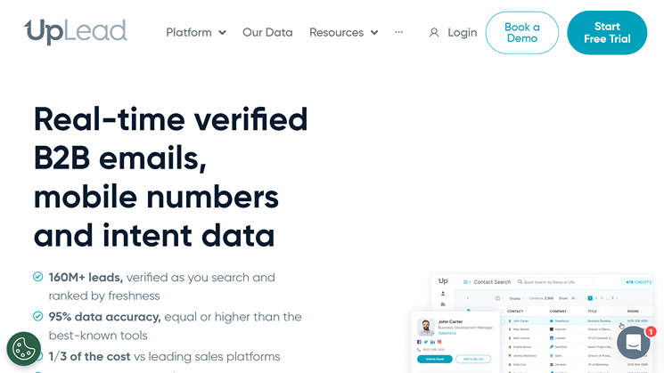Screen dimensions: 664x373
Task: Click the Start Free Trial button
Action: pos(607,33)
